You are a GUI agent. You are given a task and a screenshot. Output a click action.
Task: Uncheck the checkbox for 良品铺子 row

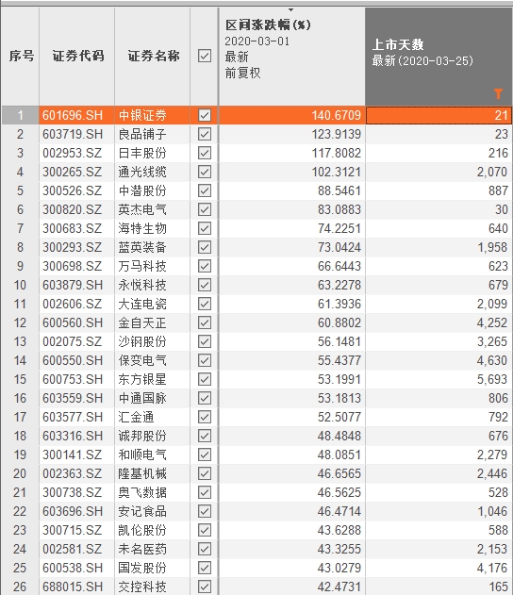(x=205, y=134)
